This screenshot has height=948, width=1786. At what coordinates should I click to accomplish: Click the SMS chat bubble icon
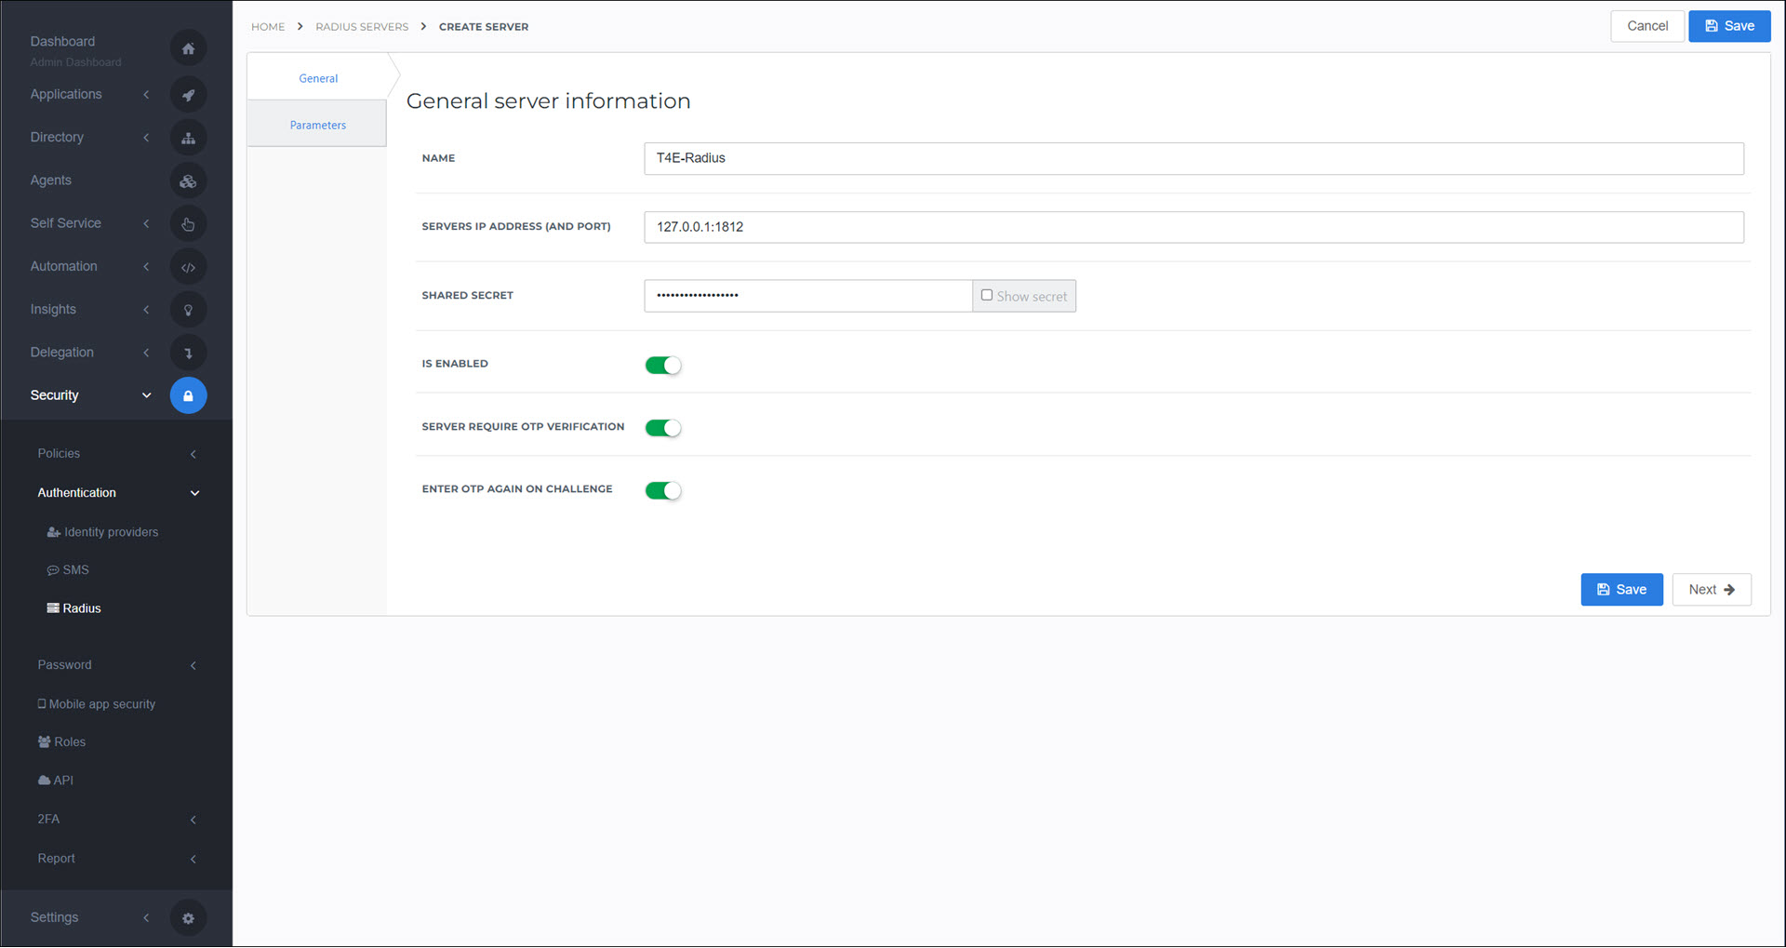click(x=53, y=570)
